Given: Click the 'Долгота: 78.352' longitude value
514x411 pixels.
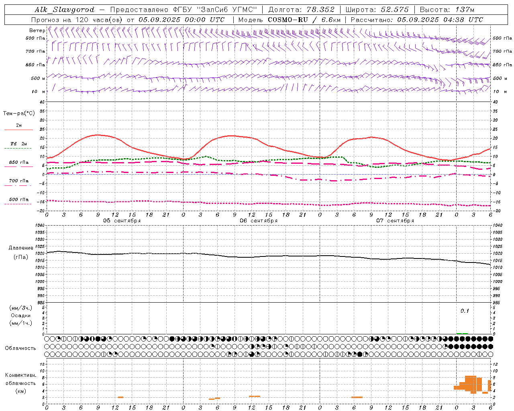Looking at the screenshot, I should coord(301,10).
